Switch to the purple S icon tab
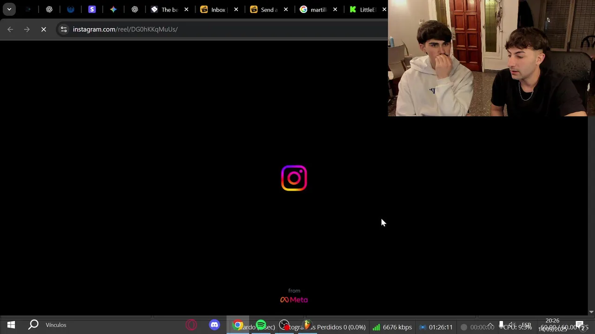The height and width of the screenshot is (334, 595). click(x=92, y=9)
